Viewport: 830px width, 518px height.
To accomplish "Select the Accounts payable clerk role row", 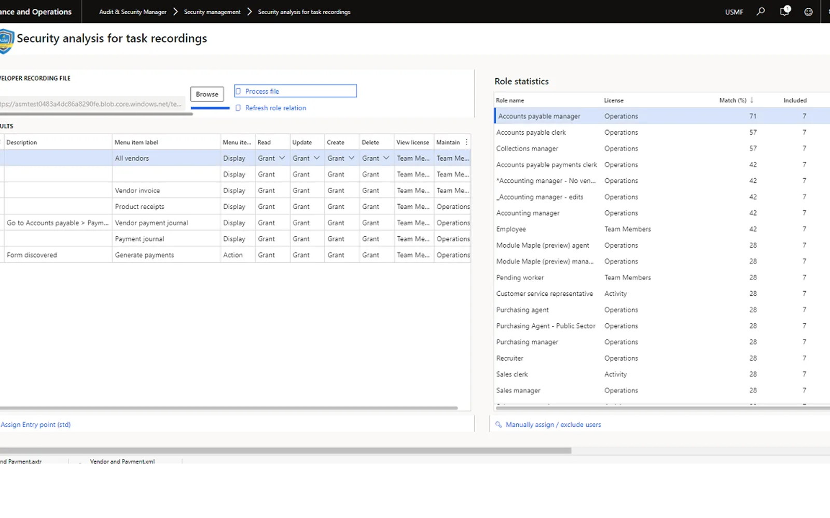I will click(662, 132).
